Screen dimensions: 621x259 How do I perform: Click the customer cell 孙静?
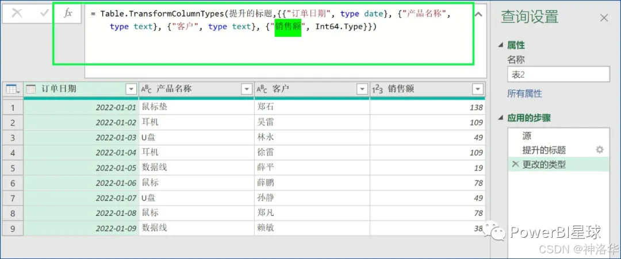[312, 198]
